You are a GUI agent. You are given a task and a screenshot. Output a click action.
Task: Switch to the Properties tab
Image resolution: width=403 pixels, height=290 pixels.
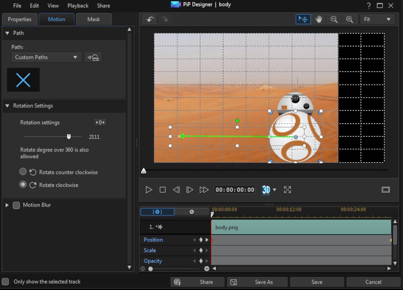(x=19, y=19)
